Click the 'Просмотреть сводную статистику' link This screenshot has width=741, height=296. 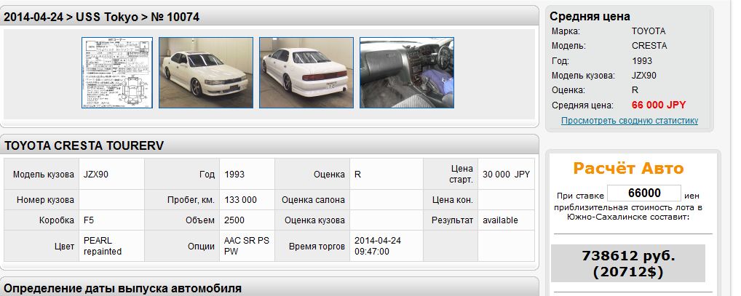(x=629, y=121)
